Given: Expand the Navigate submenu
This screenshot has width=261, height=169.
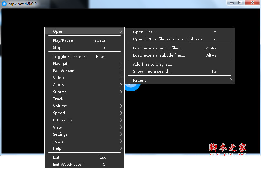Looking at the screenshot, I should click(x=85, y=64).
